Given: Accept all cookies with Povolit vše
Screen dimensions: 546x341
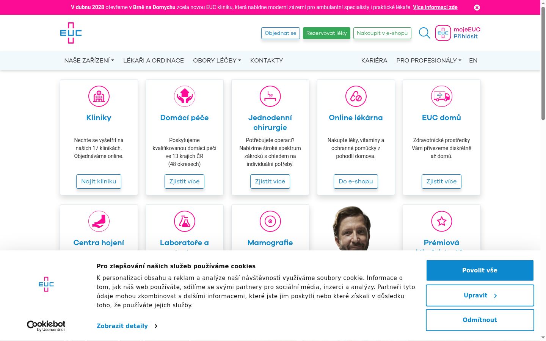Looking at the screenshot, I should click(x=480, y=271).
